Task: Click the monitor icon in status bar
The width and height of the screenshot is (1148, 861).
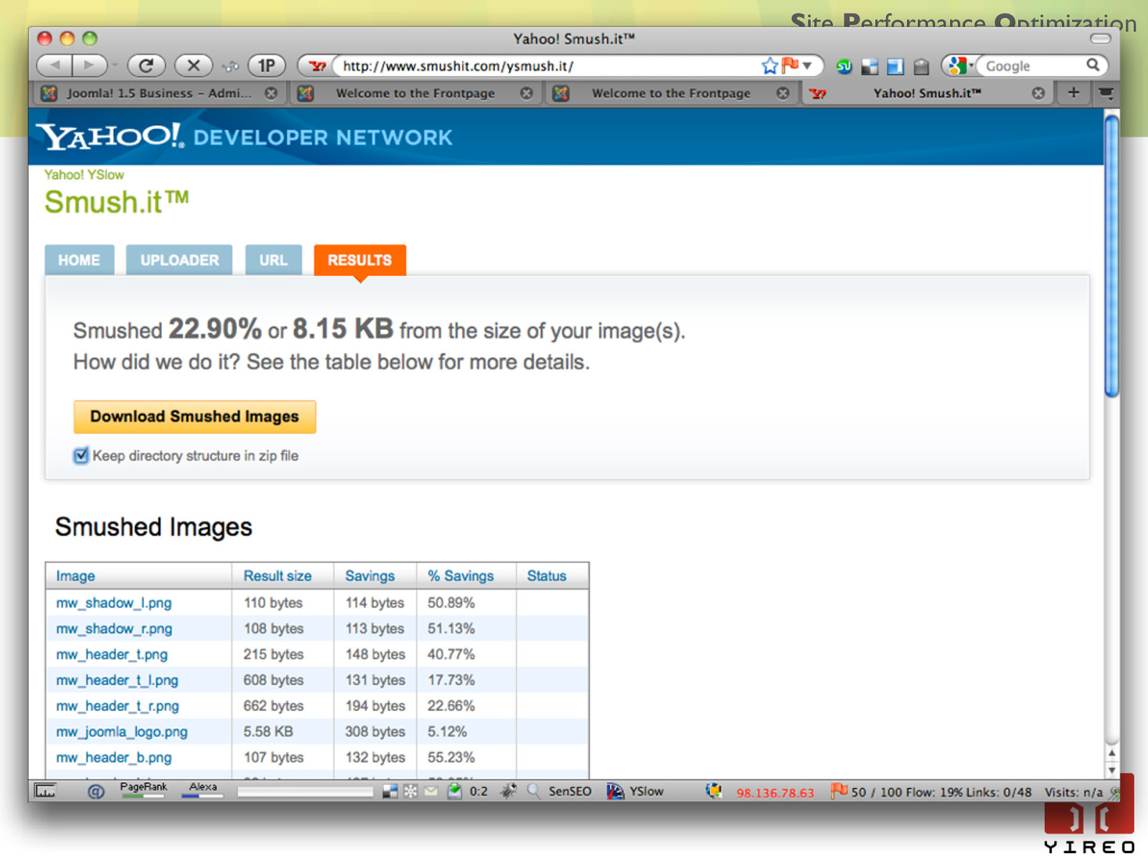Action: (45, 791)
